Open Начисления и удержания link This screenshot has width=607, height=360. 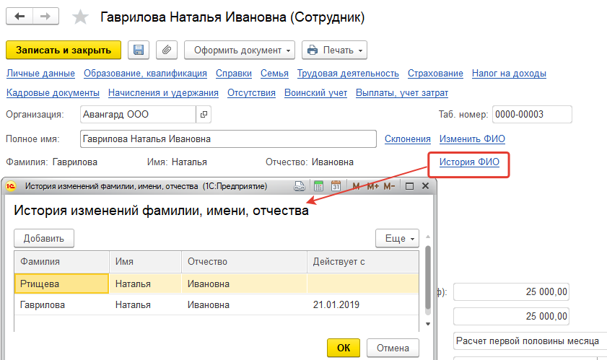click(163, 93)
